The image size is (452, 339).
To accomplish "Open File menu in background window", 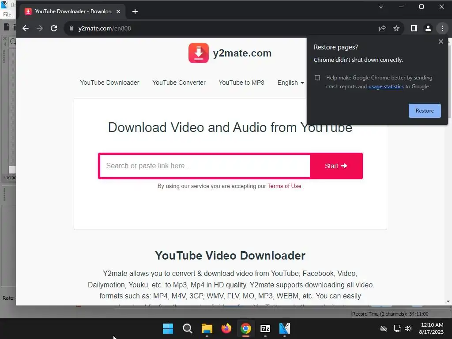I will tap(7, 15).
